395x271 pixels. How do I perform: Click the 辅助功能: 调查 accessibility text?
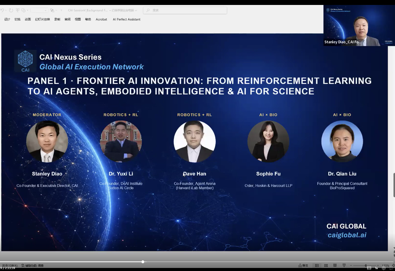click(35, 265)
